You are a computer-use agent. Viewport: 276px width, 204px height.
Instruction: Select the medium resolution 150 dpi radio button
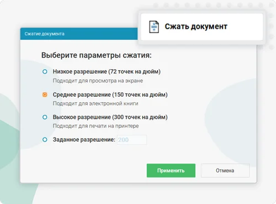tap(45, 95)
